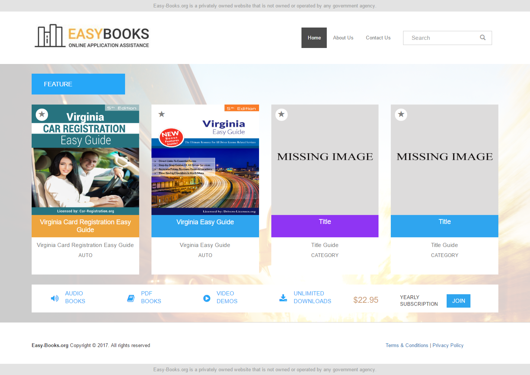
Task: Click the EasyBooks logo
Action: [x=92, y=36]
